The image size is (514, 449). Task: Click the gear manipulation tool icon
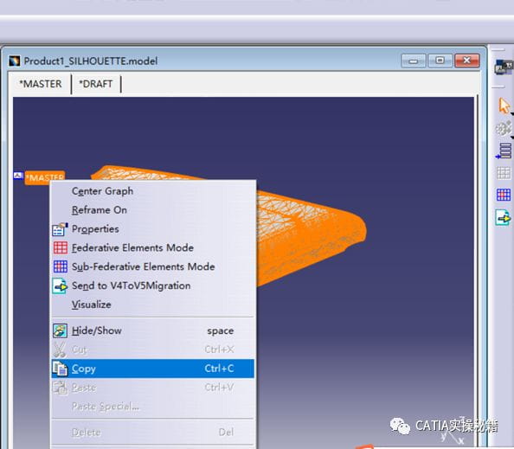click(503, 128)
